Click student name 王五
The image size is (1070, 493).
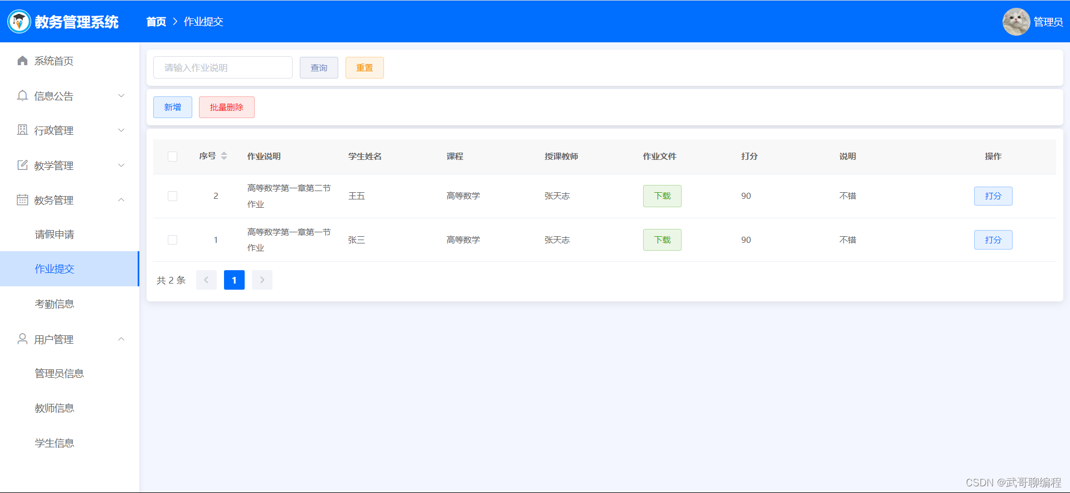pyautogui.click(x=357, y=196)
